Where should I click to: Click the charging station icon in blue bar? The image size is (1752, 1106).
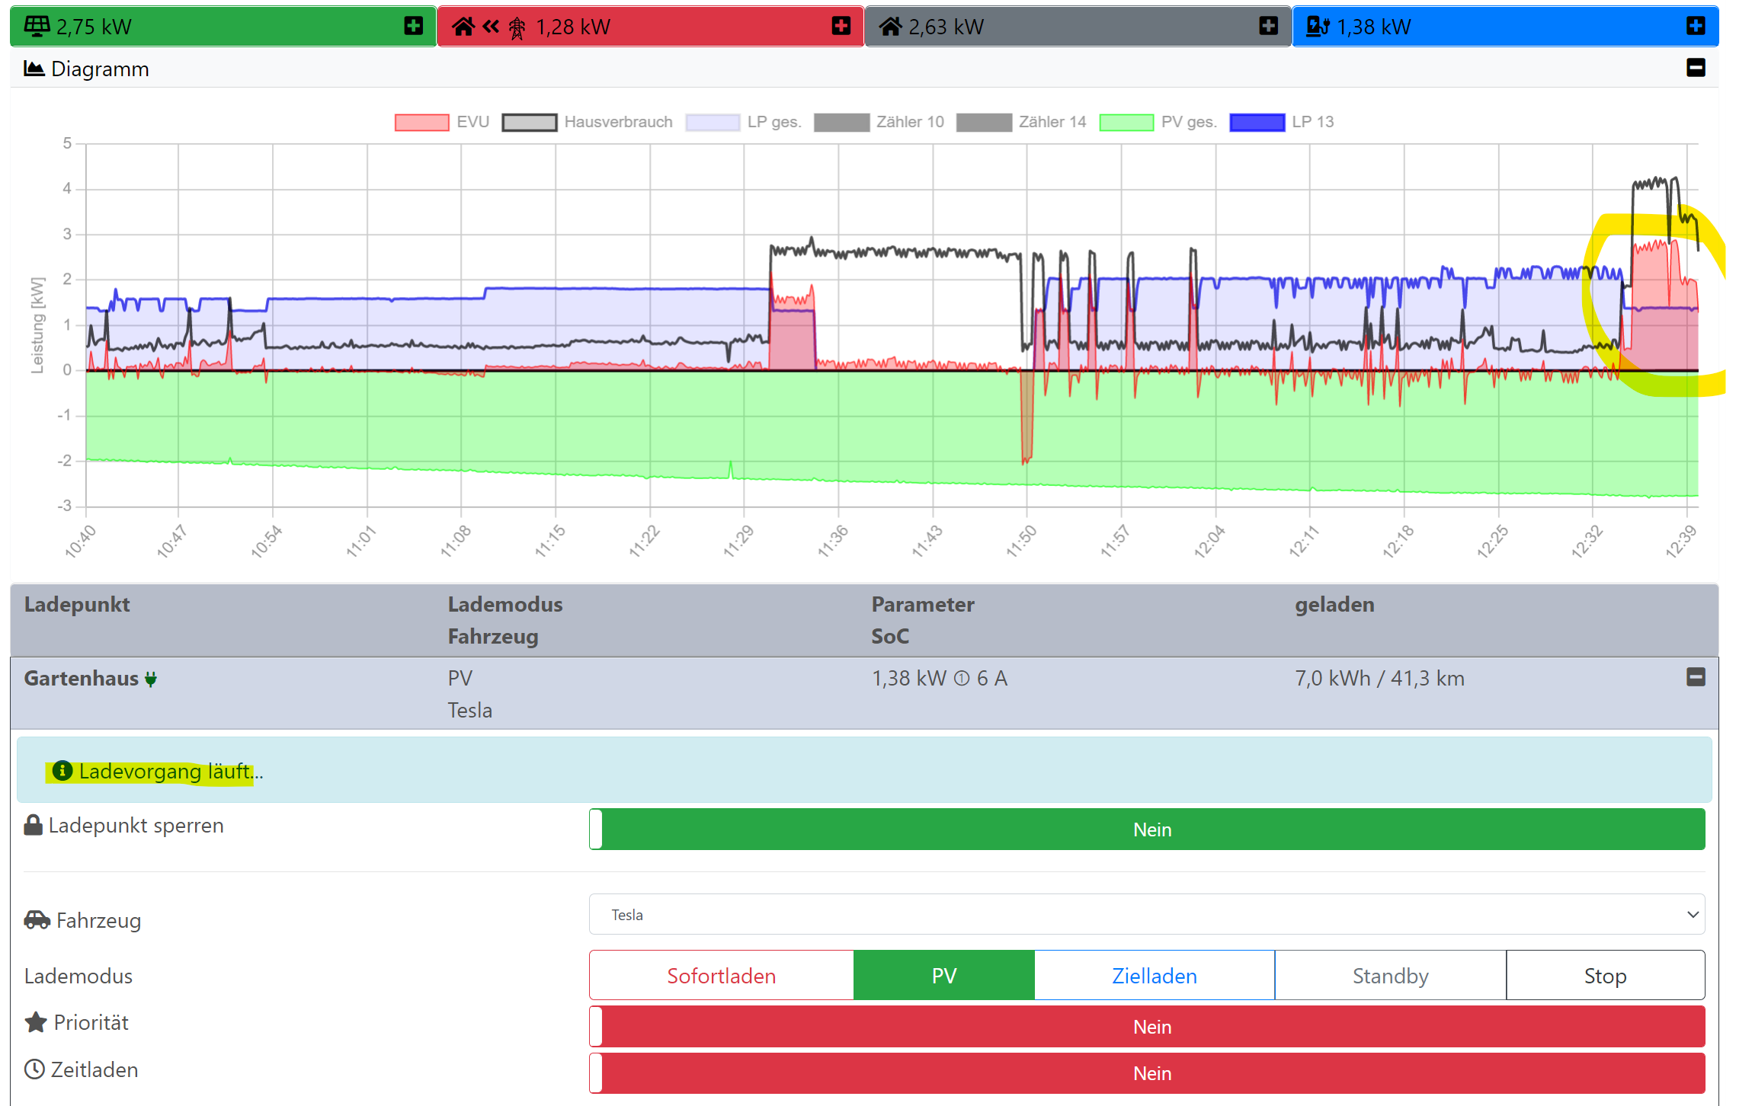point(1318,26)
